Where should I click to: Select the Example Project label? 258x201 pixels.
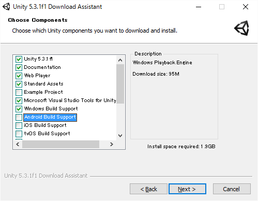coord(43,92)
